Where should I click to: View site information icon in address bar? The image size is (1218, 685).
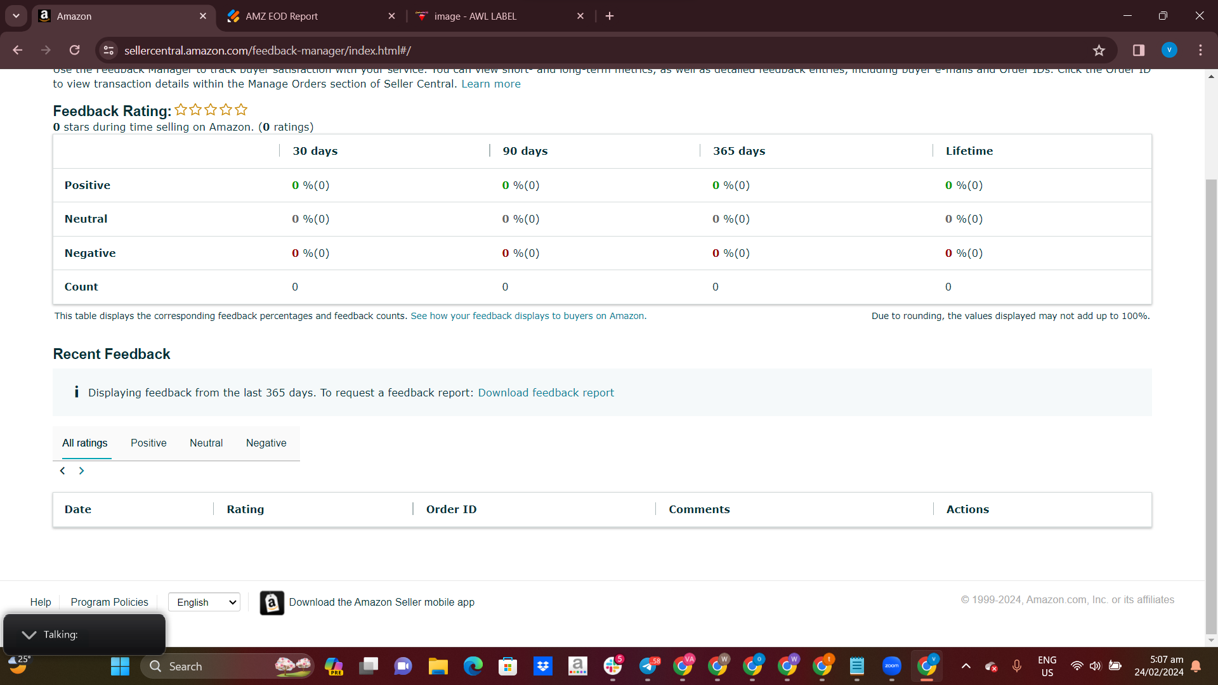(109, 50)
